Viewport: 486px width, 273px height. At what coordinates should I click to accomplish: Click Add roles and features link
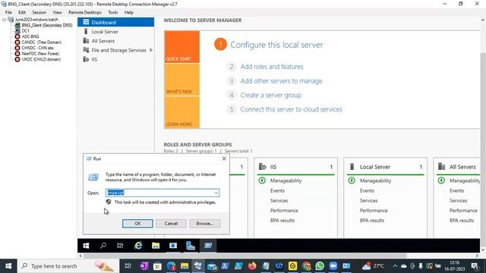click(x=272, y=67)
